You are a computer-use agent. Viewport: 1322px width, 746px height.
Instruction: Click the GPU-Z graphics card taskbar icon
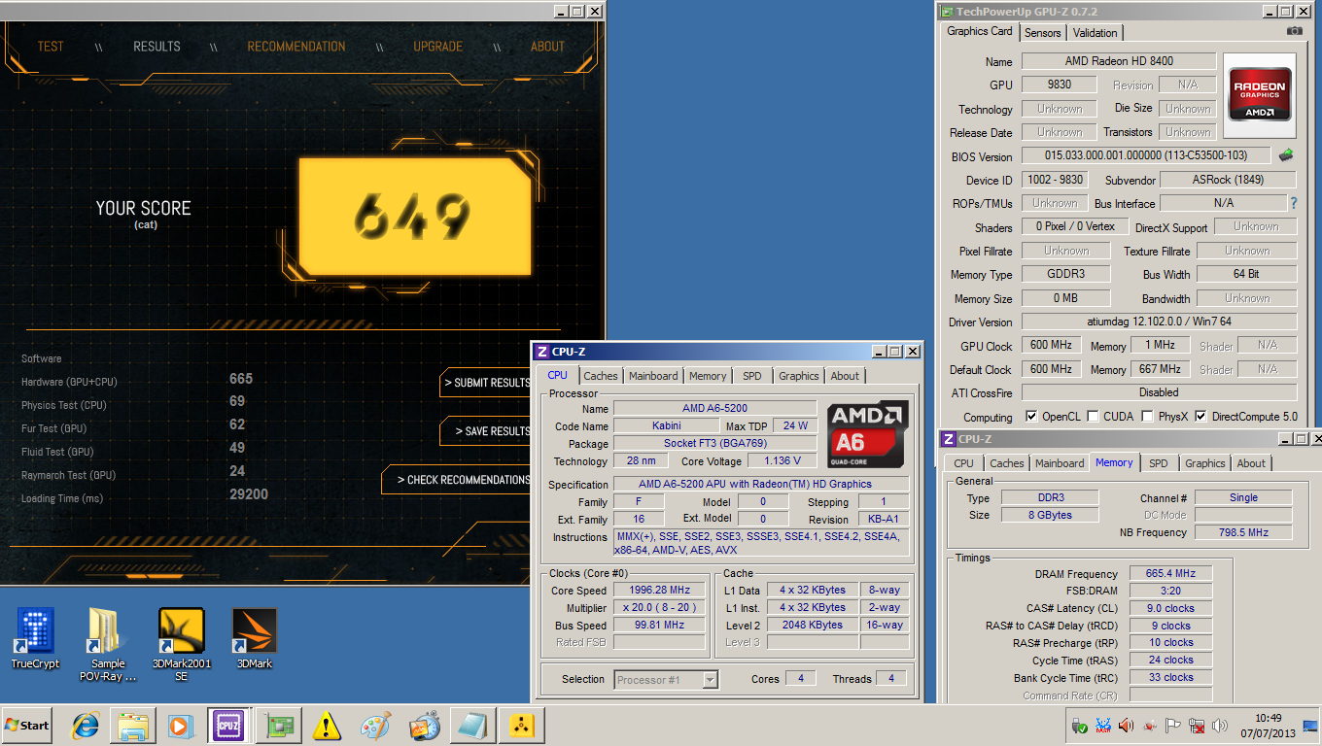279,726
